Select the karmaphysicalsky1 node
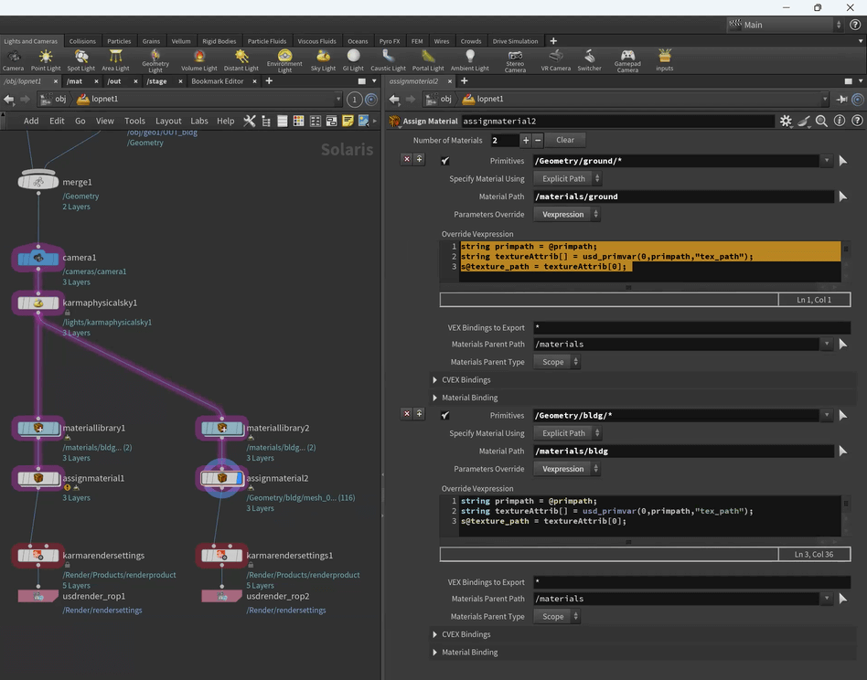Viewport: 867px width, 680px height. point(38,303)
